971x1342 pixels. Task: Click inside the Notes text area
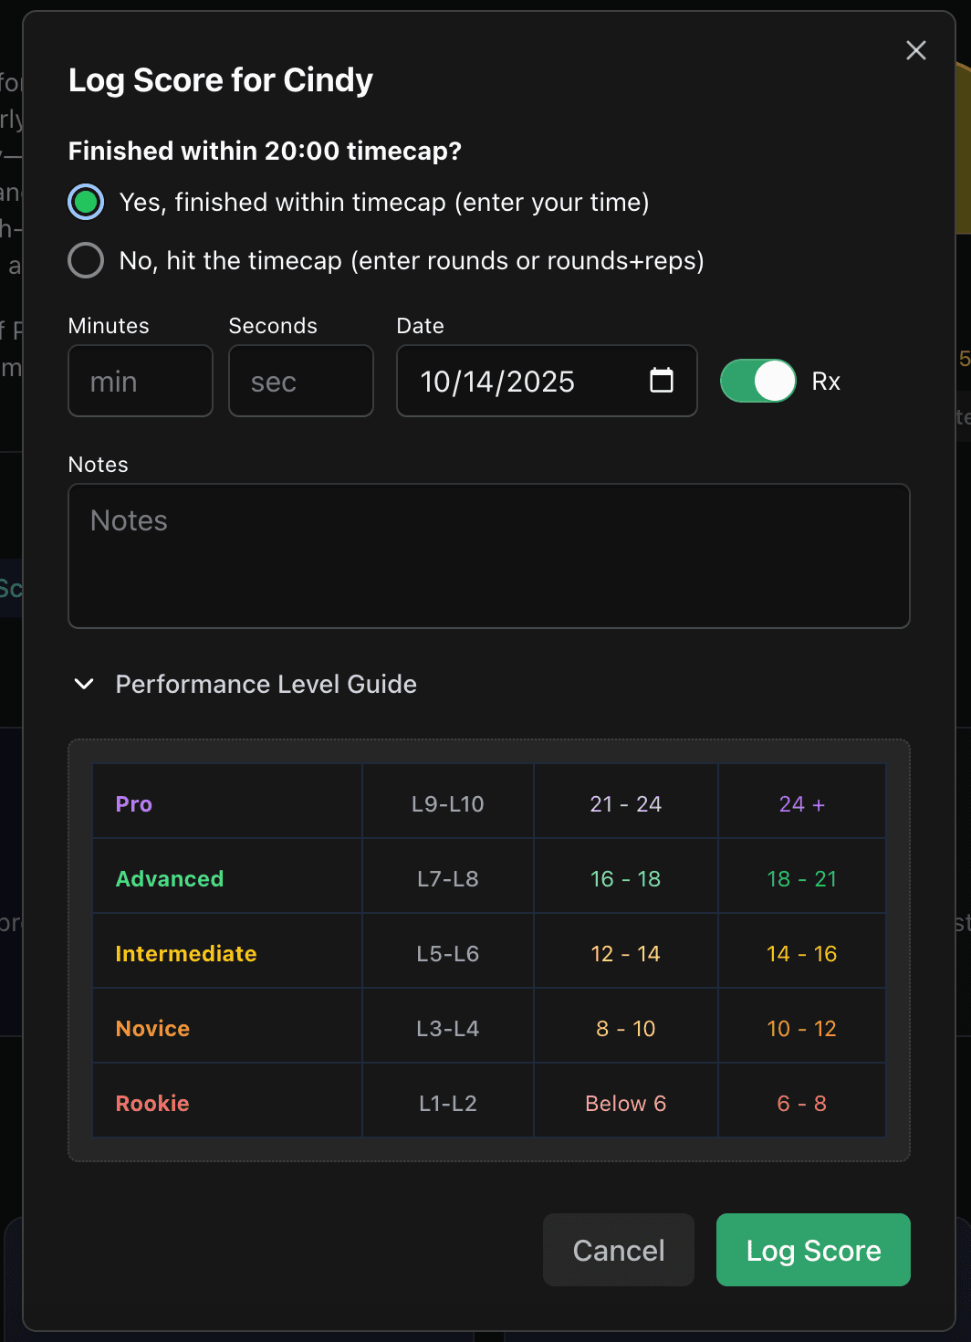[x=488, y=555]
